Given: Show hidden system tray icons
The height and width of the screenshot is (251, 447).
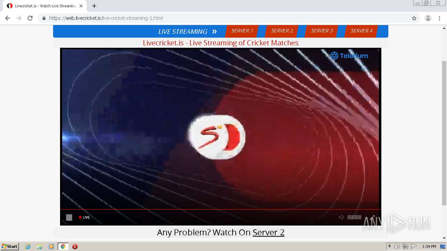Looking at the screenshot, I should point(389,246).
